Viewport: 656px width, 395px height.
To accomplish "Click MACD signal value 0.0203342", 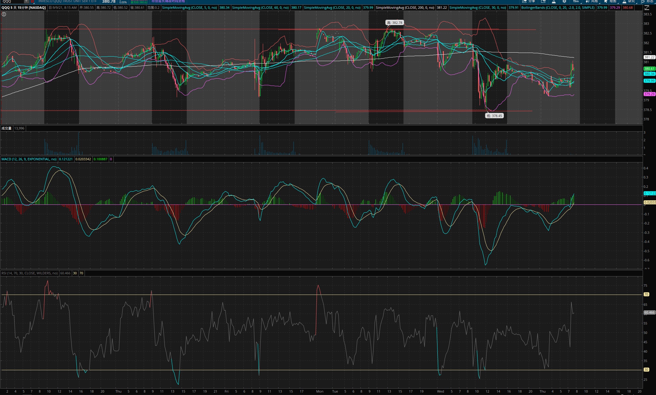I will point(83,159).
